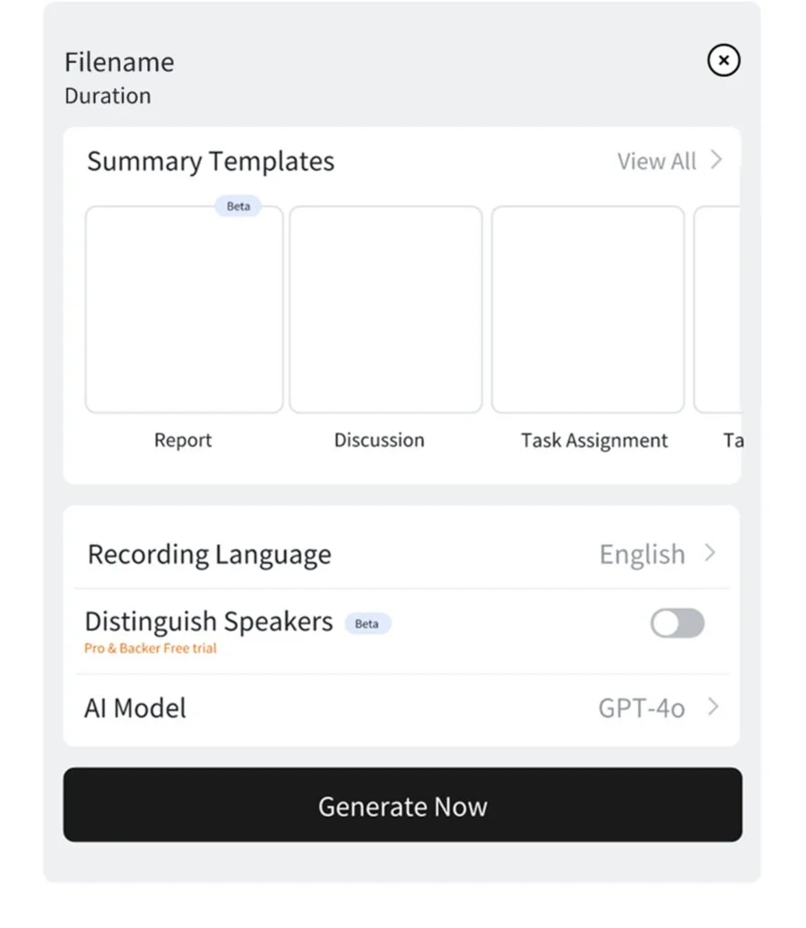Select the Report template card
This screenshot has height=928, width=806.
point(184,310)
